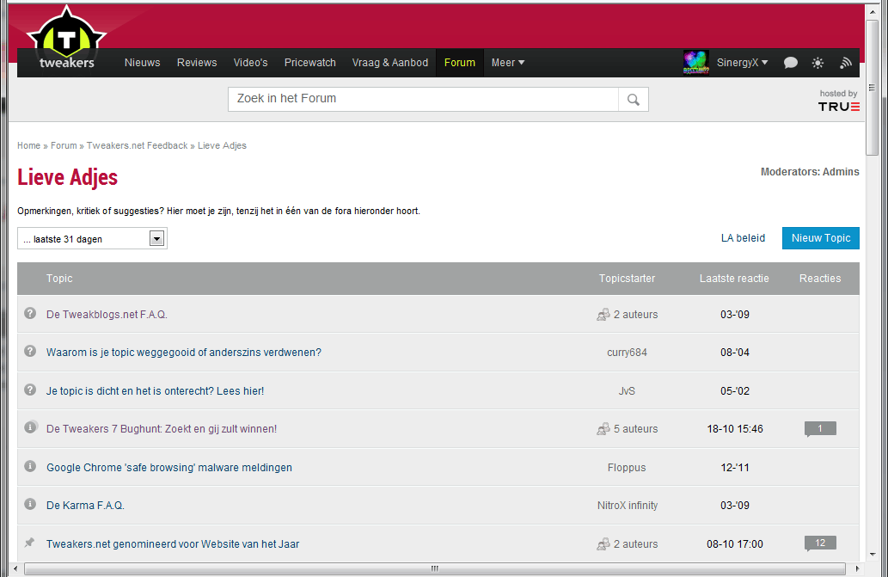Click the question icon beside 'Waarom is je topic weggegooid'
This screenshot has height=577, width=888.
30,351
